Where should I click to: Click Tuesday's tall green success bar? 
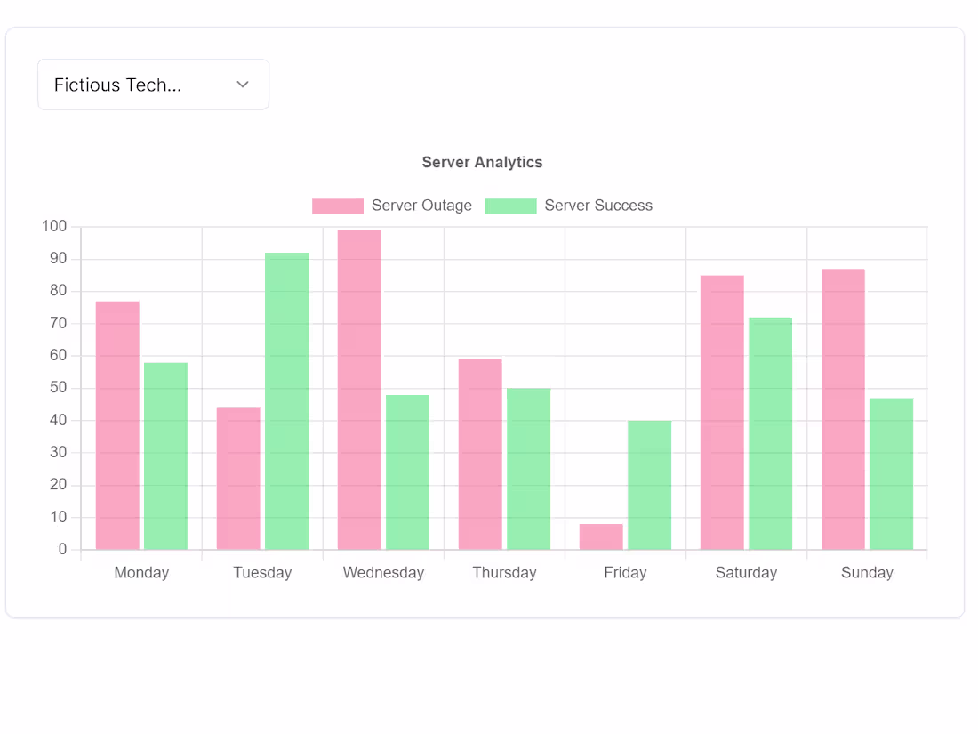[x=287, y=401]
